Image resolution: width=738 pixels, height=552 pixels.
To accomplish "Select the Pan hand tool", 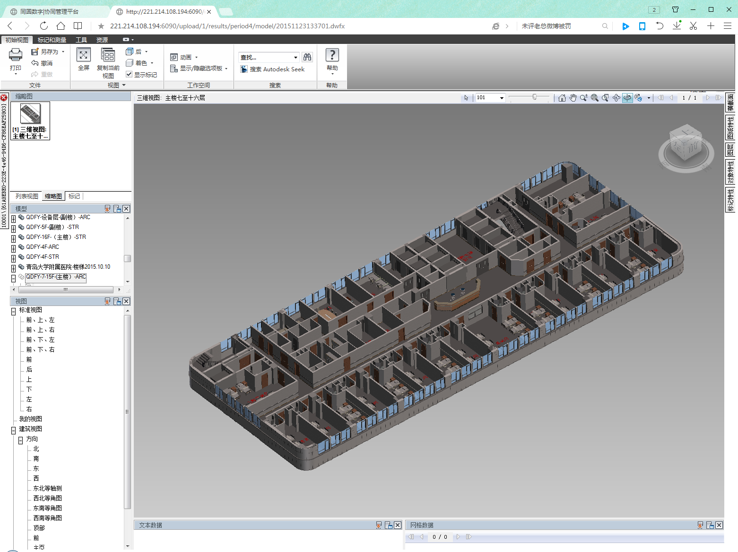I will click(573, 98).
